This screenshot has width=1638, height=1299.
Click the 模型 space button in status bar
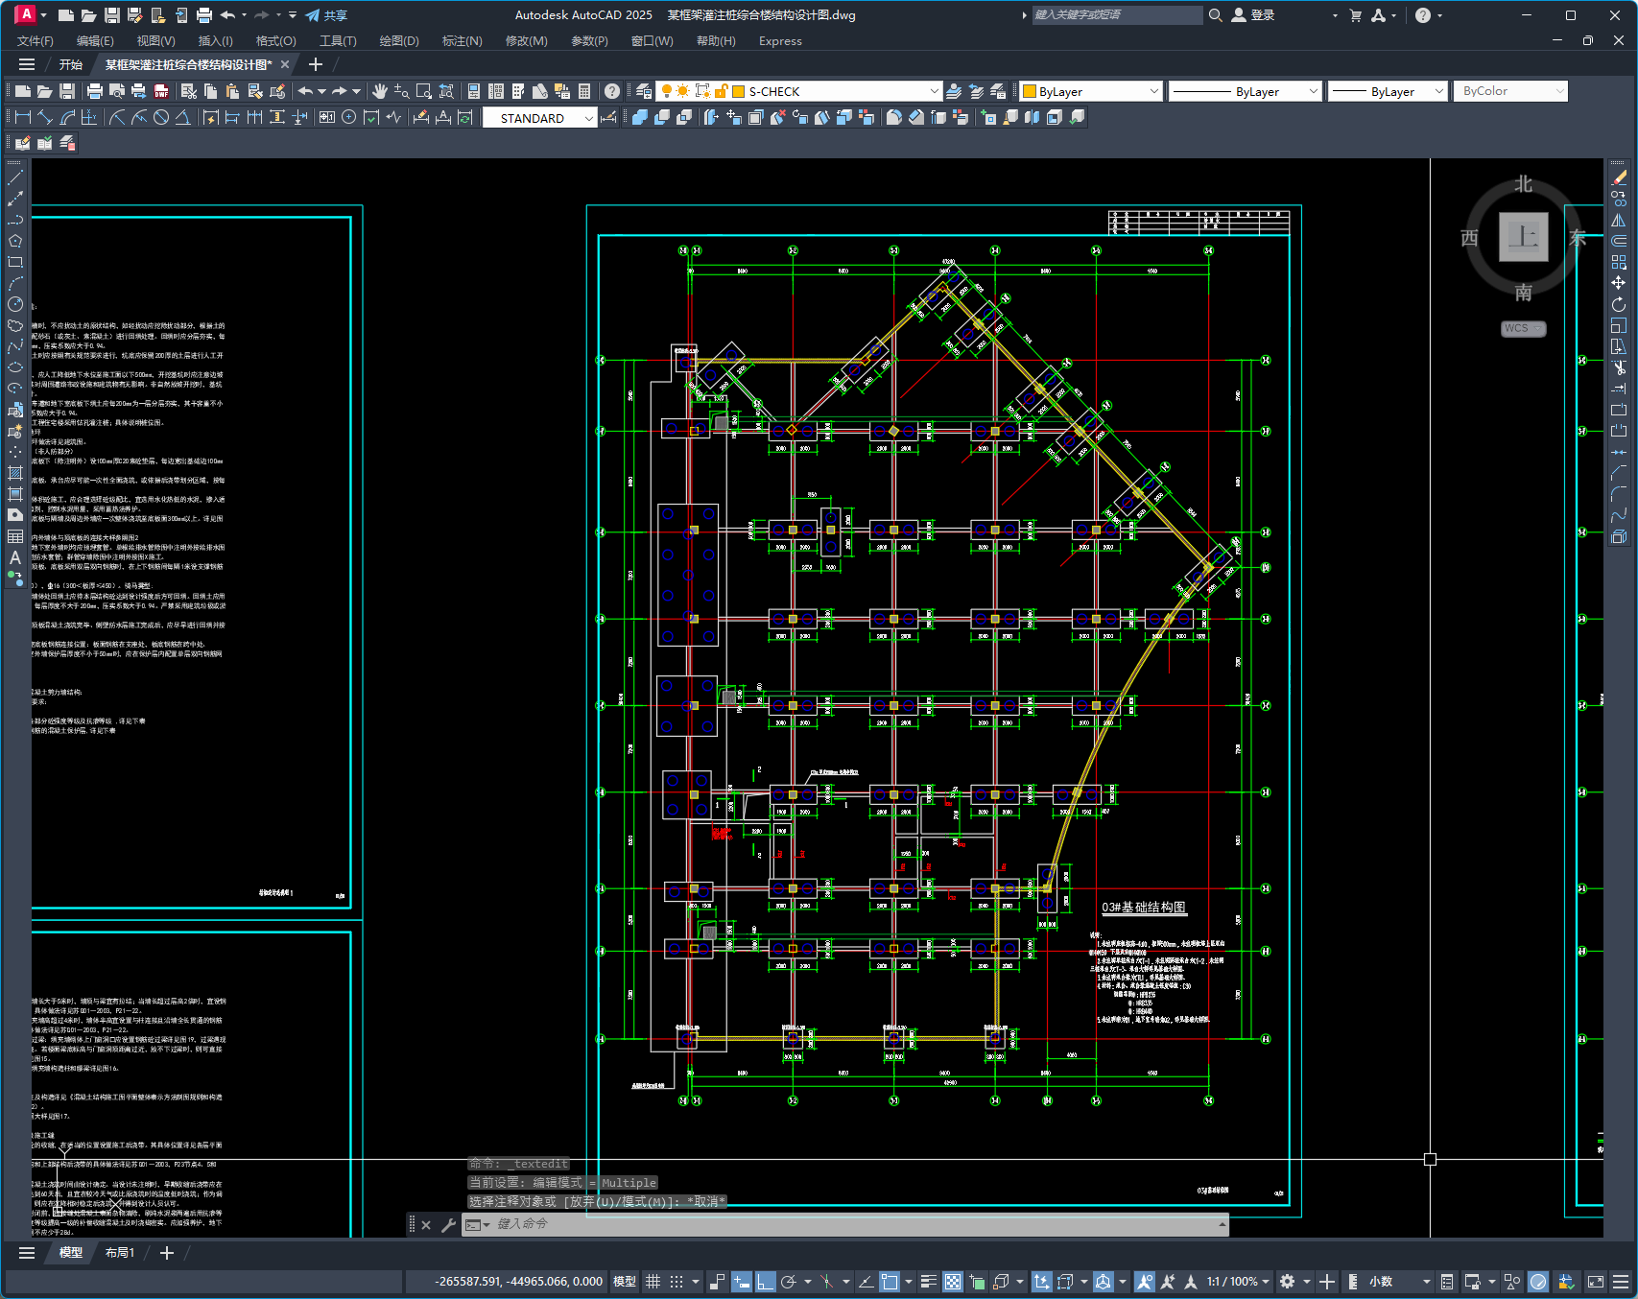tap(625, 1282)
